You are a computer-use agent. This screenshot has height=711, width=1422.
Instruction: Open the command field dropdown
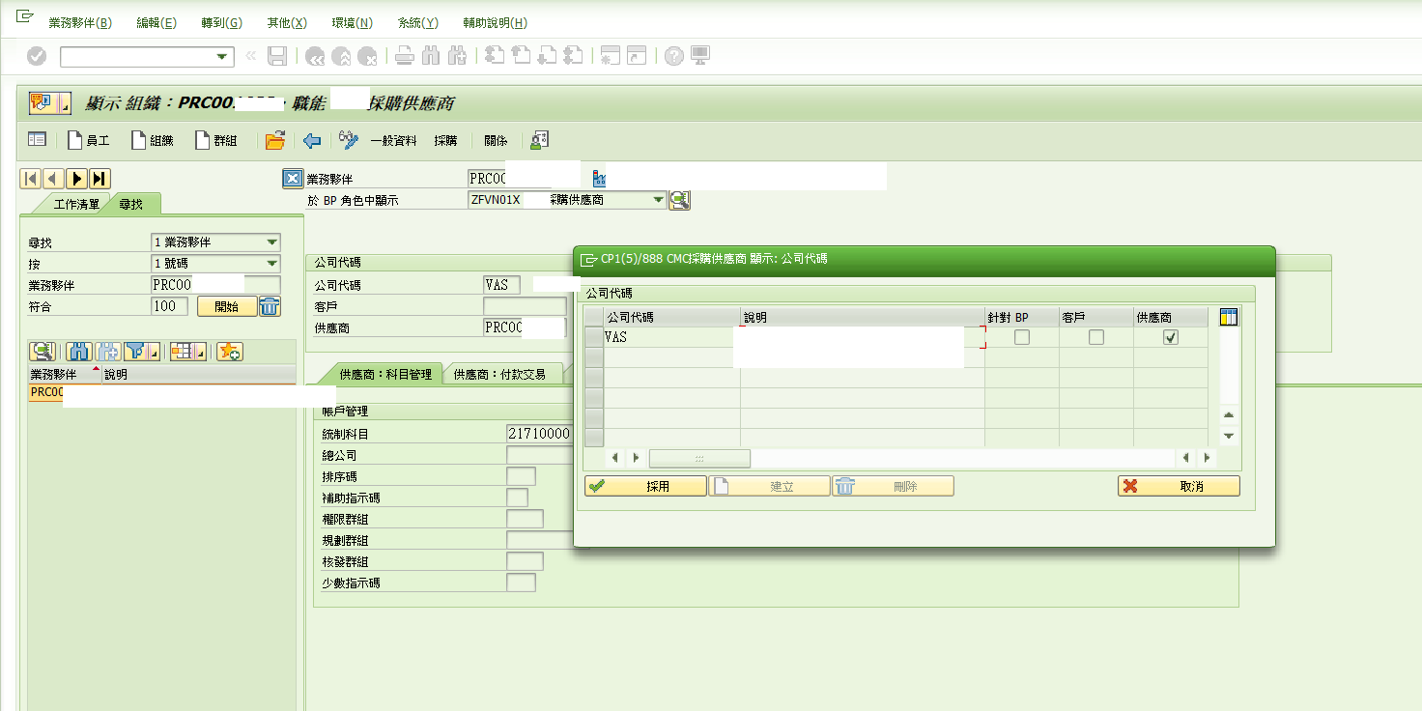click(224, 57)
